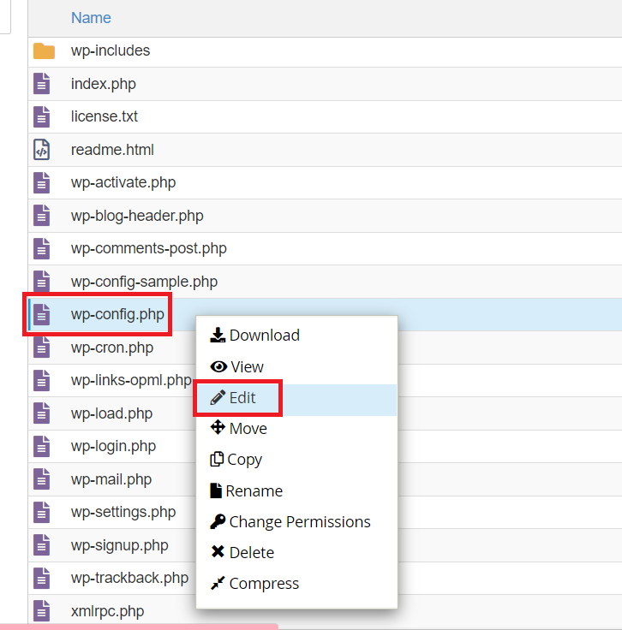Select the wp-config.php file row

click(x=117, y=314)
